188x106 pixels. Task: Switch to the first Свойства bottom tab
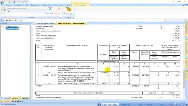click(x=15, y=98)
